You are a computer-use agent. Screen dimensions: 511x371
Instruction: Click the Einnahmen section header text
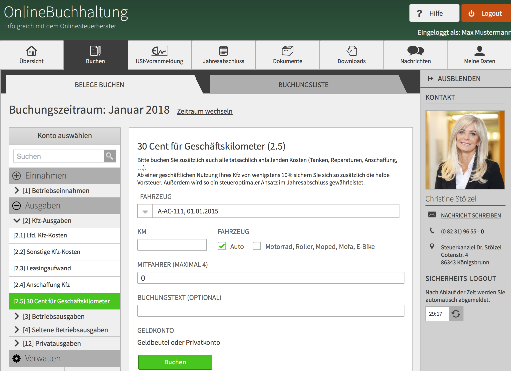(x=46, y=176)
